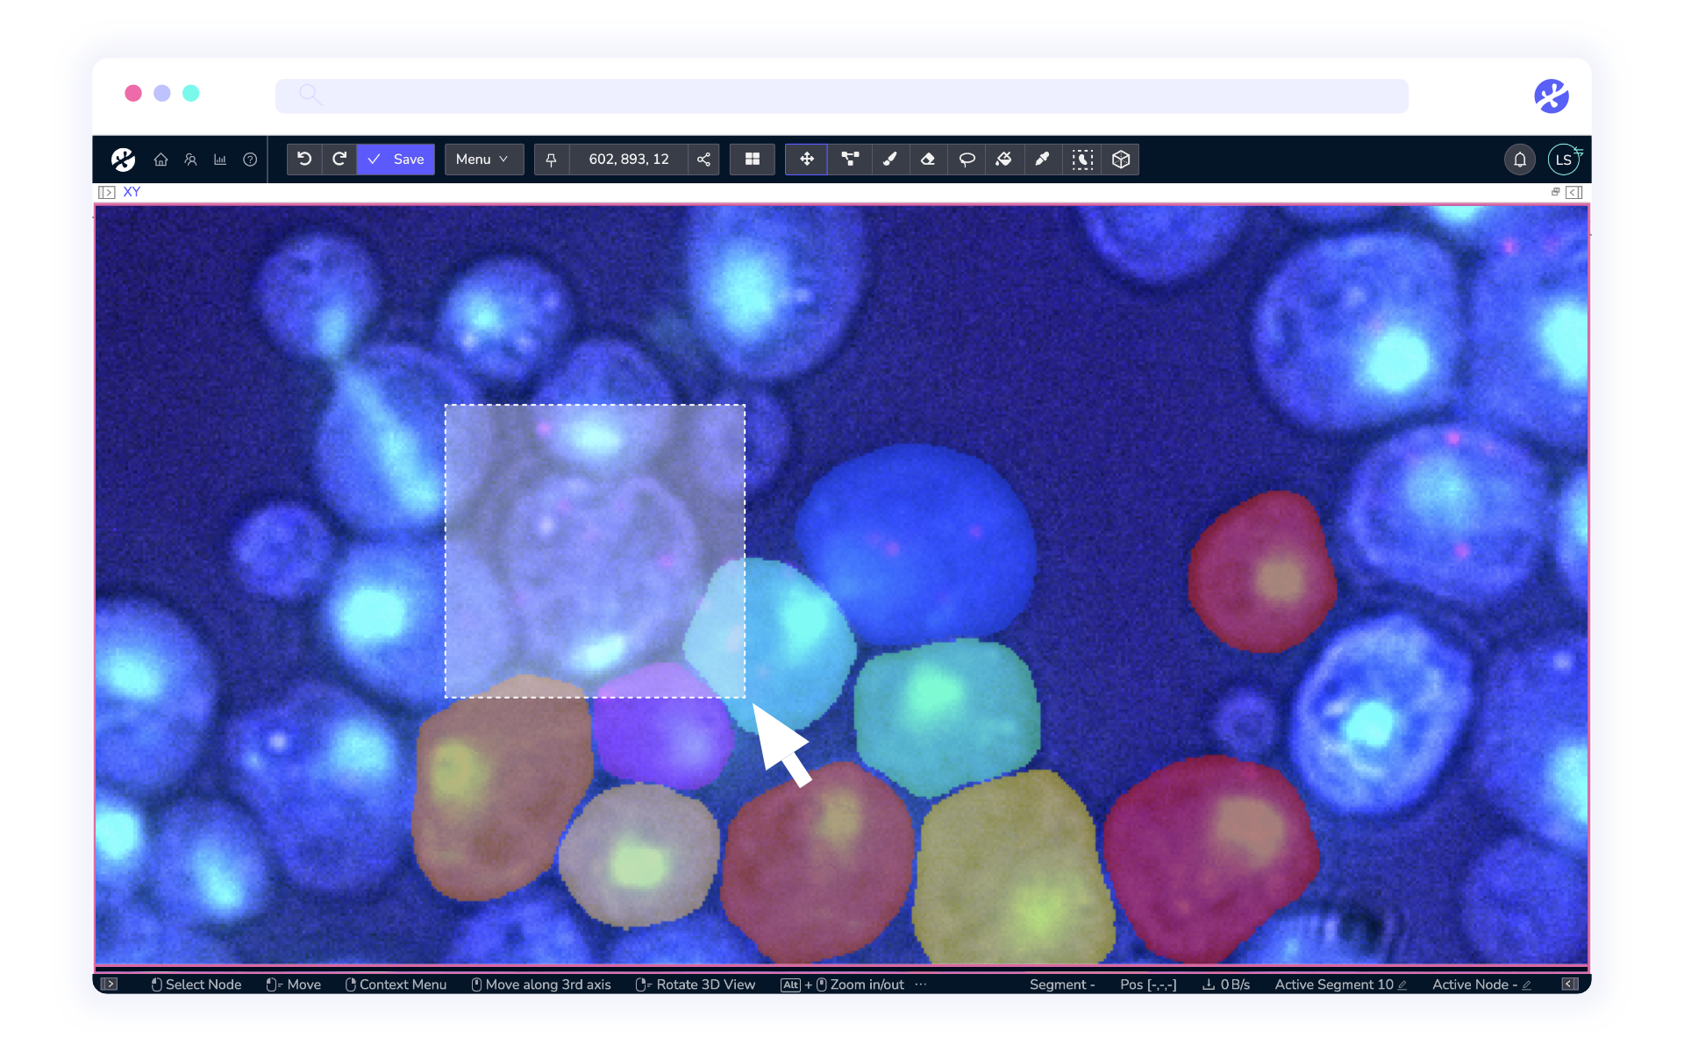Screen dimensions: 1684x1052
Task: Select the Fill bucket tool
Action: [x=1004, y=159]
